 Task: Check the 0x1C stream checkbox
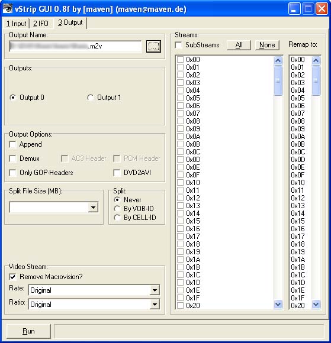tap(180, 275)
